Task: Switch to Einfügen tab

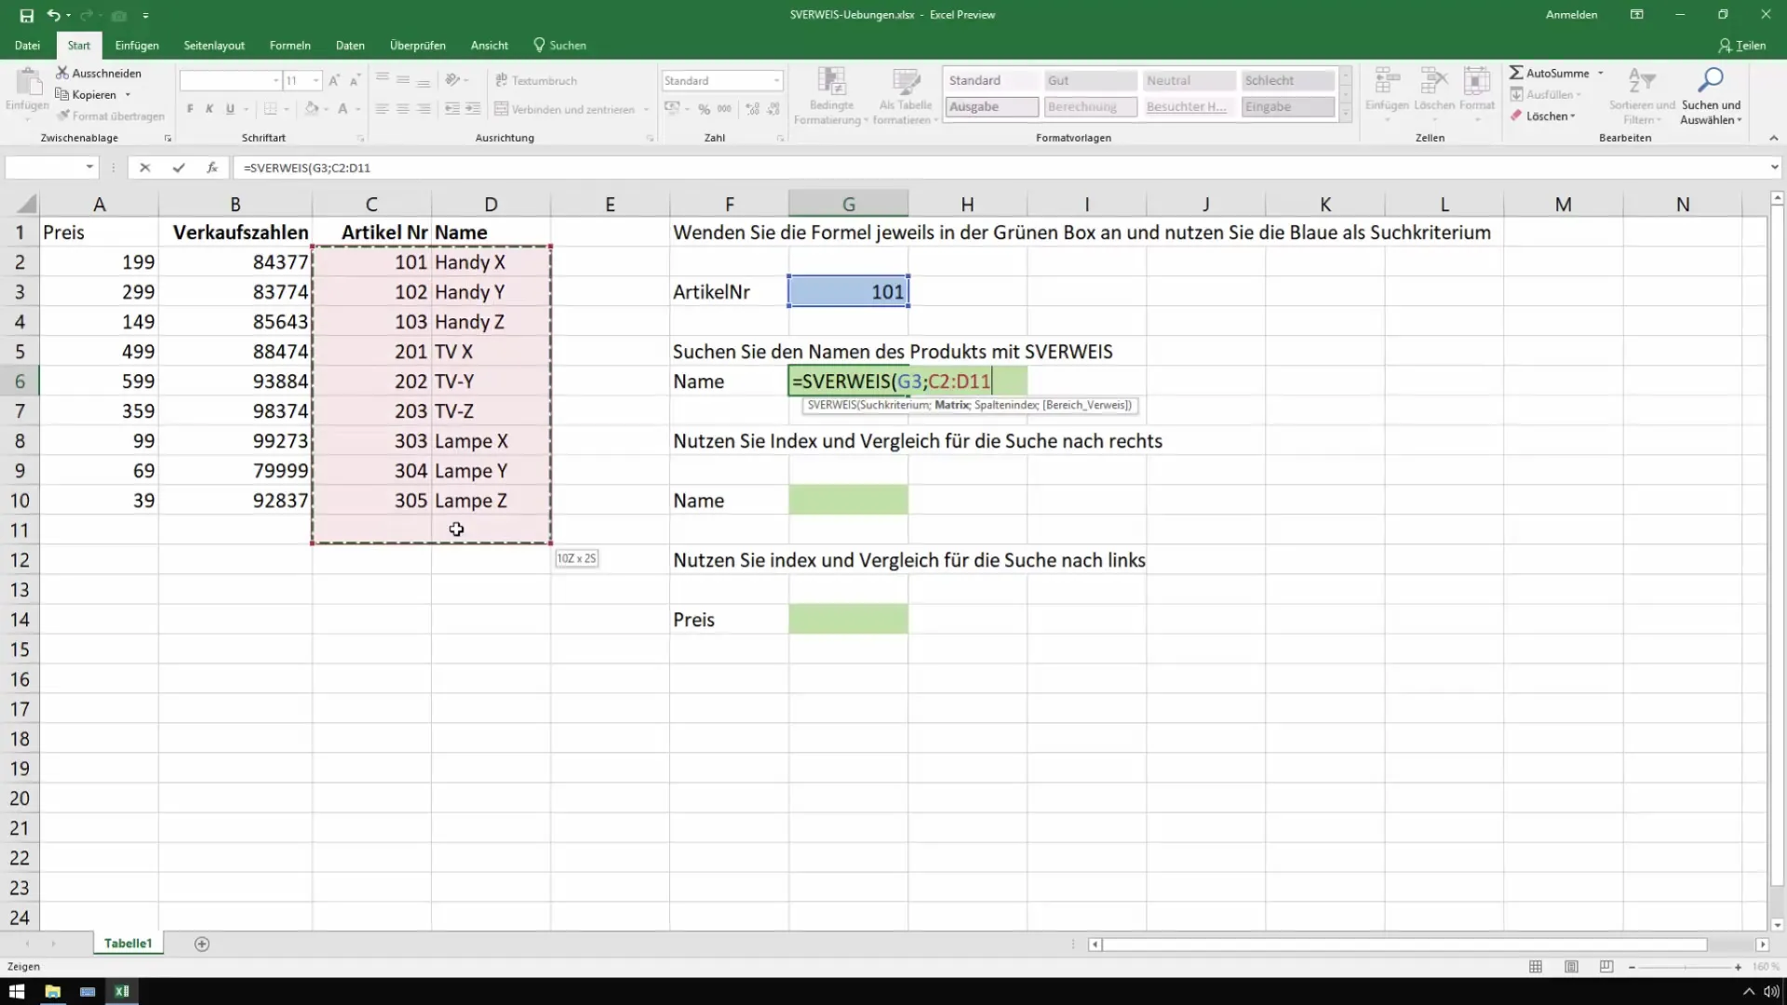Action: coord(137,45)
